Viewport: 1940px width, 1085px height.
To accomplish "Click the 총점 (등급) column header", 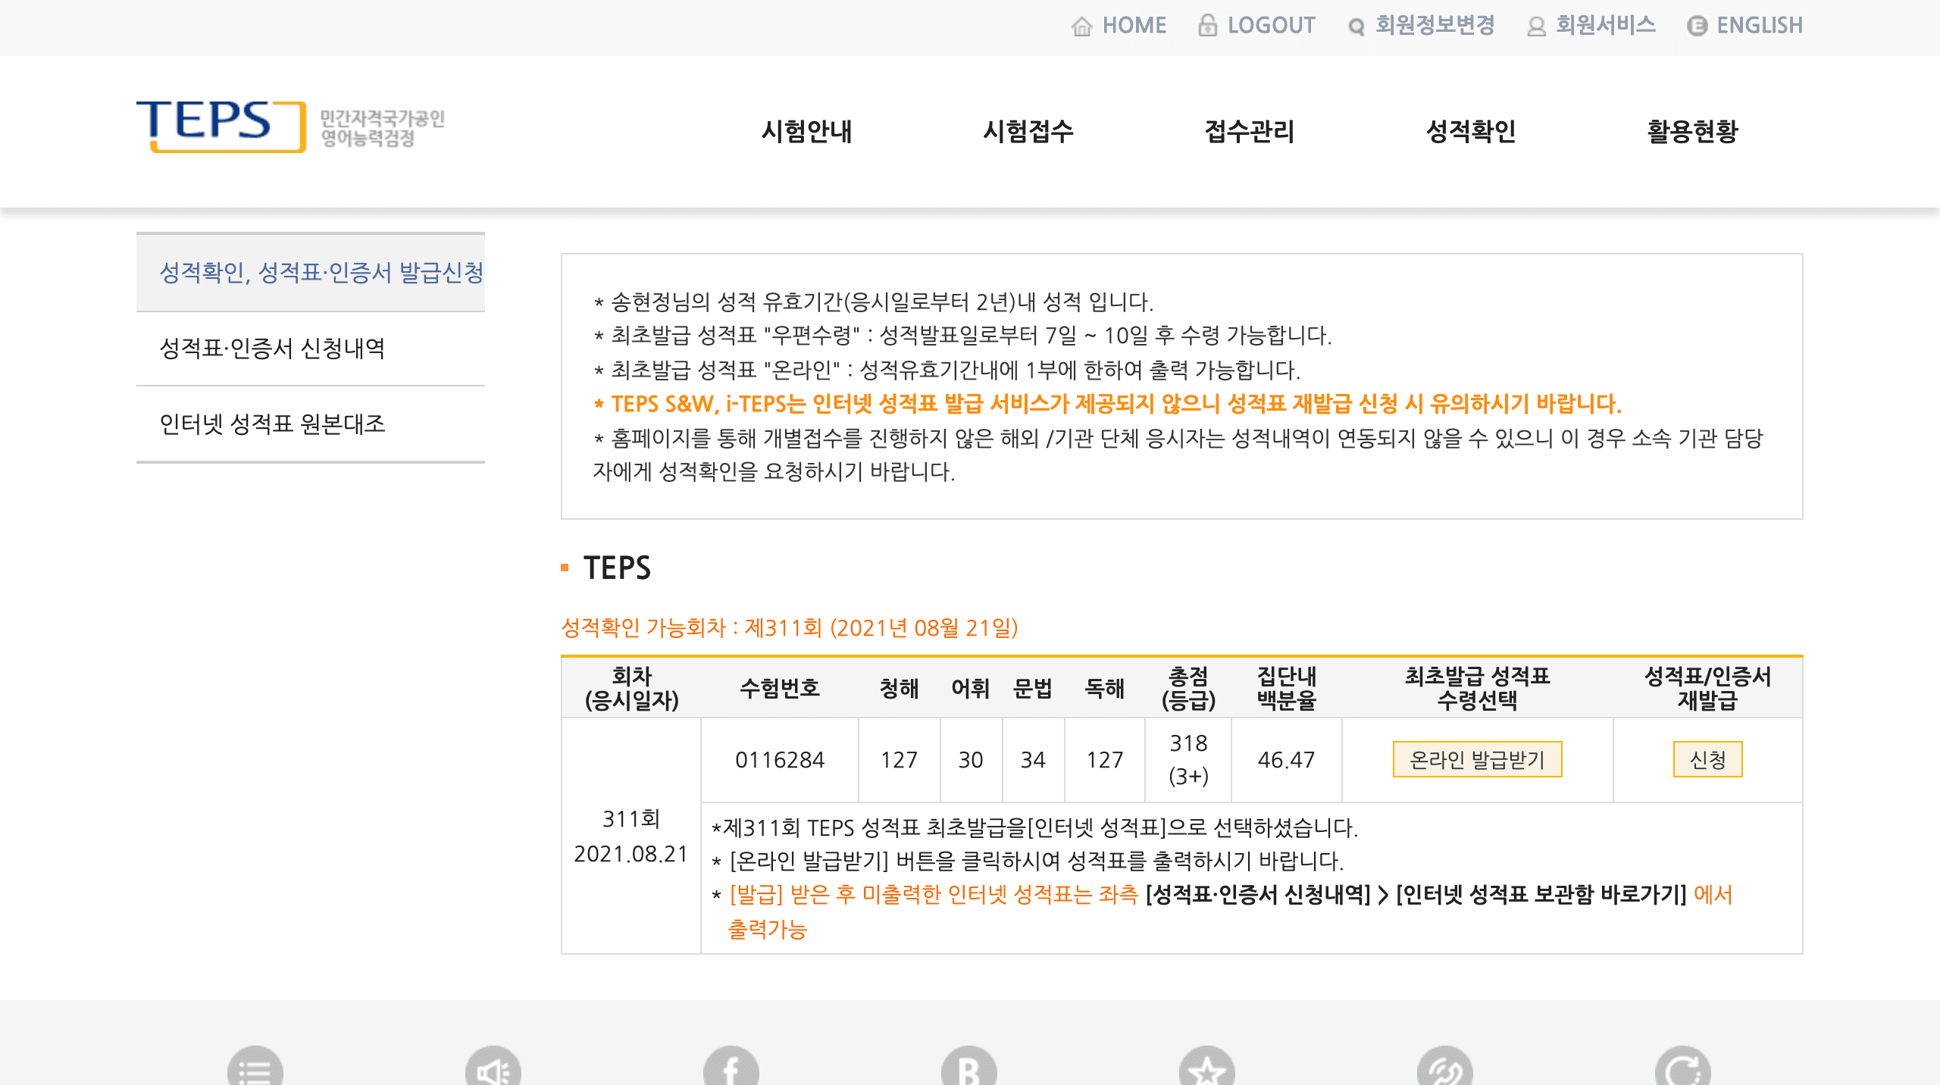I will [1188, 688].
